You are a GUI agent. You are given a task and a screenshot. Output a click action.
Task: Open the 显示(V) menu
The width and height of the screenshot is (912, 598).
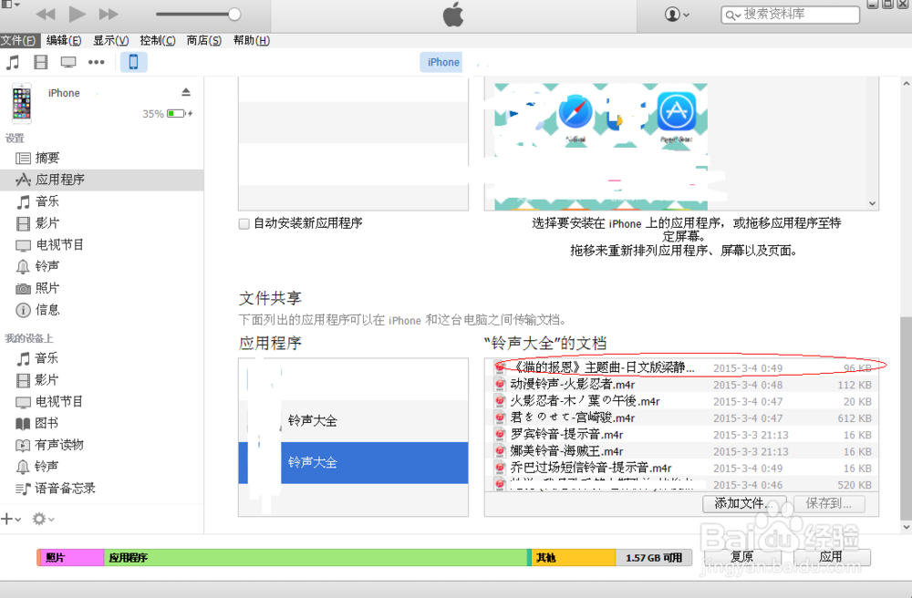[110, 40]
